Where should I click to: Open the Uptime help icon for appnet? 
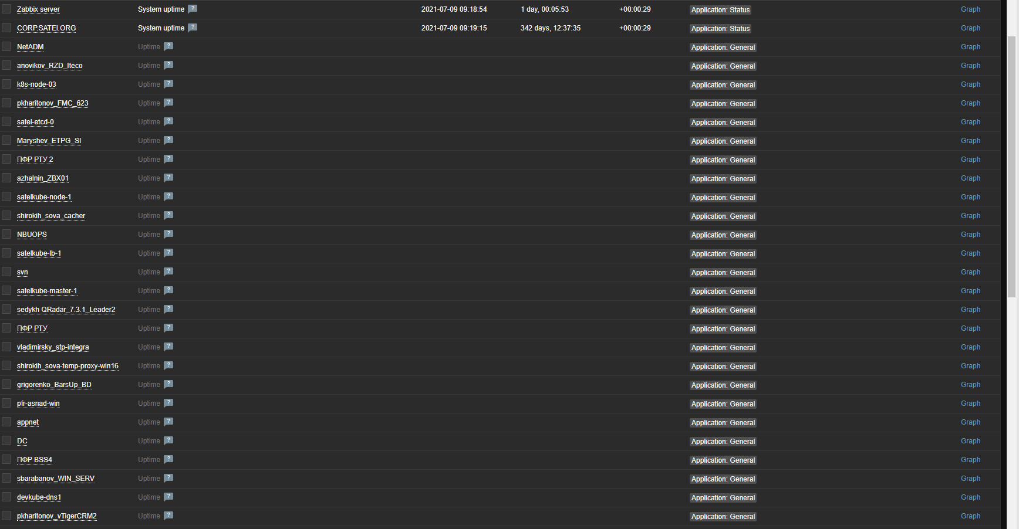[168, 422]
